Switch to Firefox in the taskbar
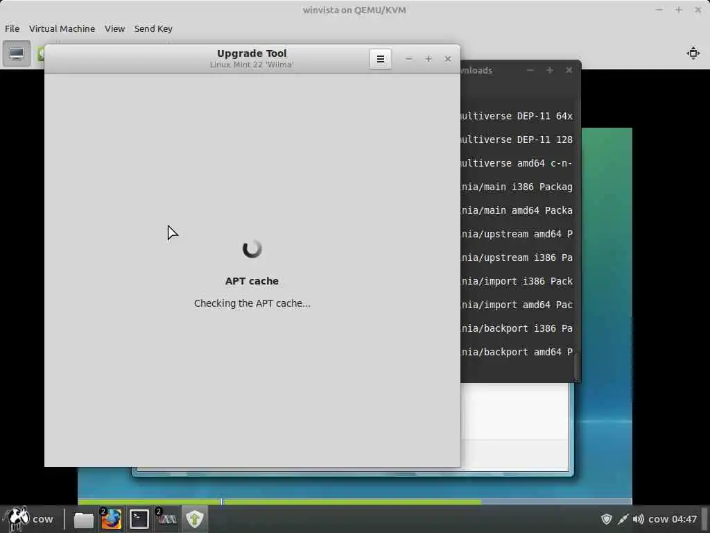 click(111, 519)
